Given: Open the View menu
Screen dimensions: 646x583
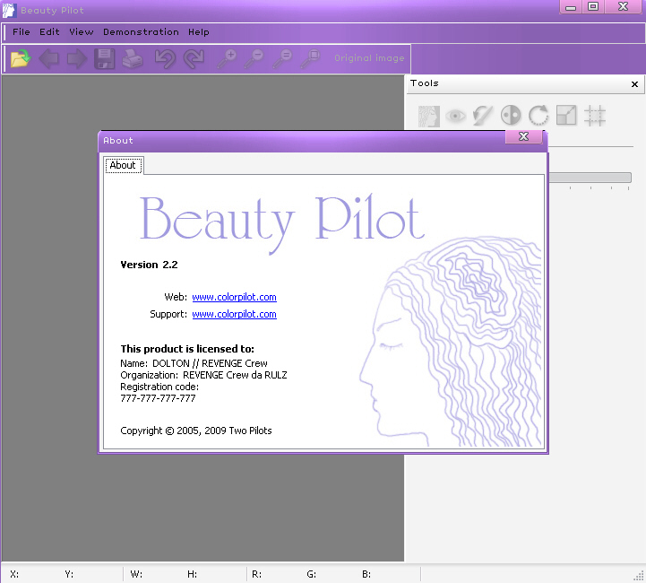Looking at the screenshot, I should coord(82,32).
